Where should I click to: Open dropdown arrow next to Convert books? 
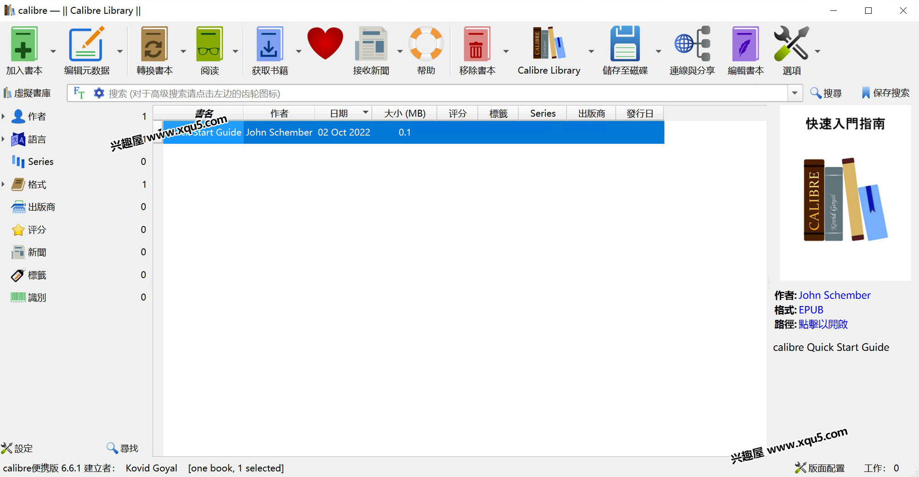183,51
